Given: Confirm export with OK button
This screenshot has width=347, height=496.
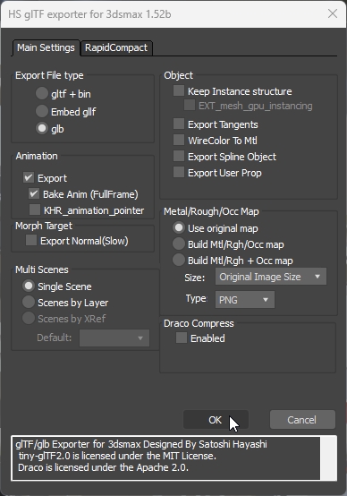Looking at the screenshot, I should pos(216,420).
